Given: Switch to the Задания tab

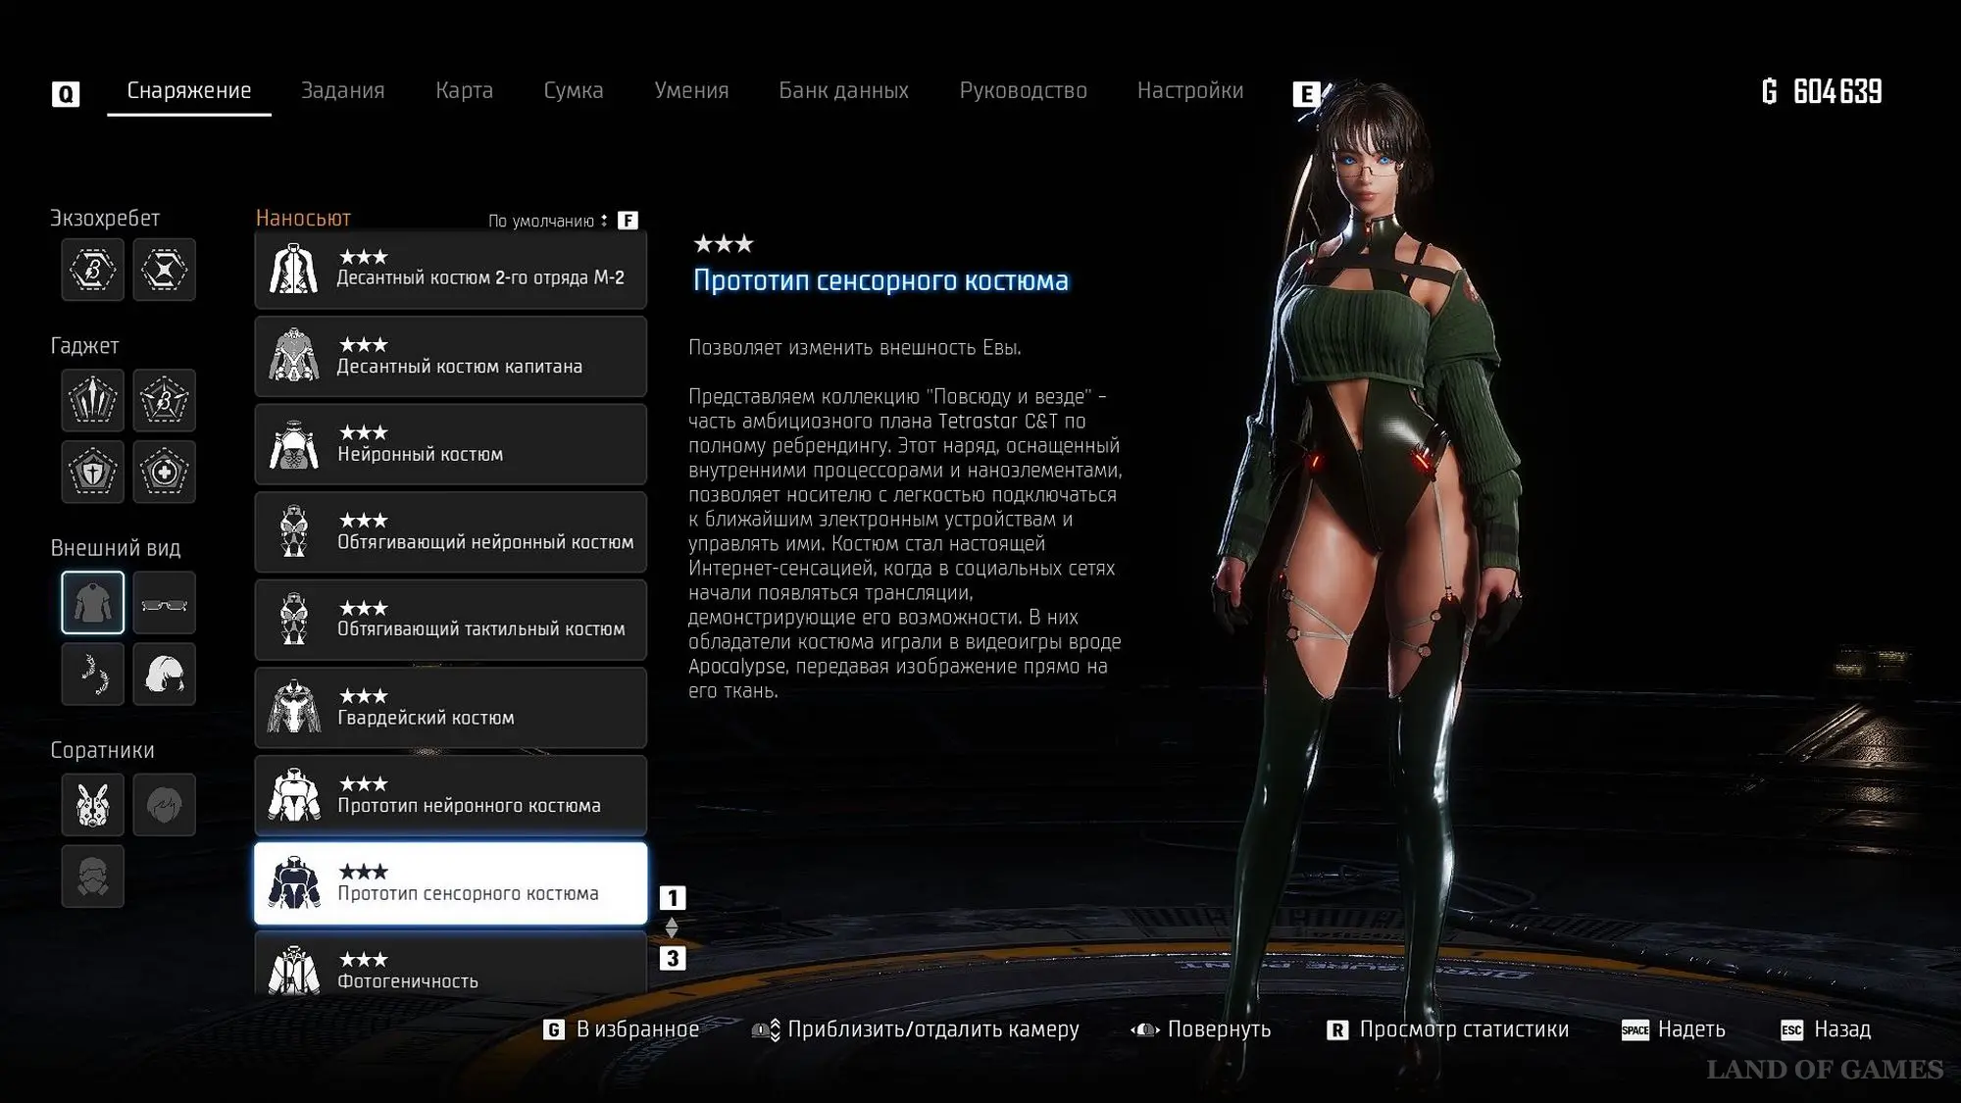Looking at the screenshot, I should 342,91.
